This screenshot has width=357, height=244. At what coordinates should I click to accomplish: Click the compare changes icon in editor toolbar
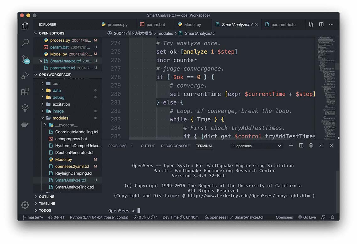tap(311, 24)
